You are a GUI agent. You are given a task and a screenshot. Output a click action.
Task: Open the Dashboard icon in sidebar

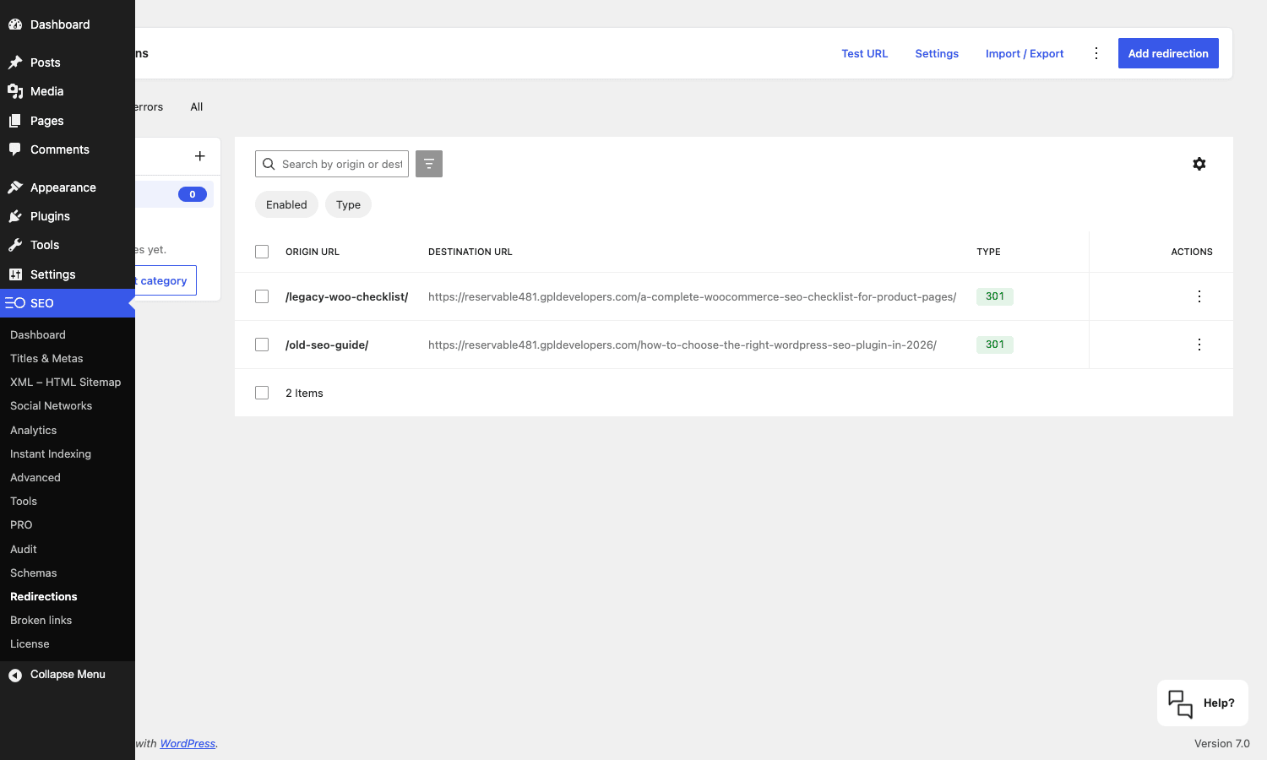[15, 24]
